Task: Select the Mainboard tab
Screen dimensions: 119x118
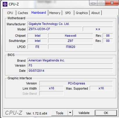Action: (39, 12)
